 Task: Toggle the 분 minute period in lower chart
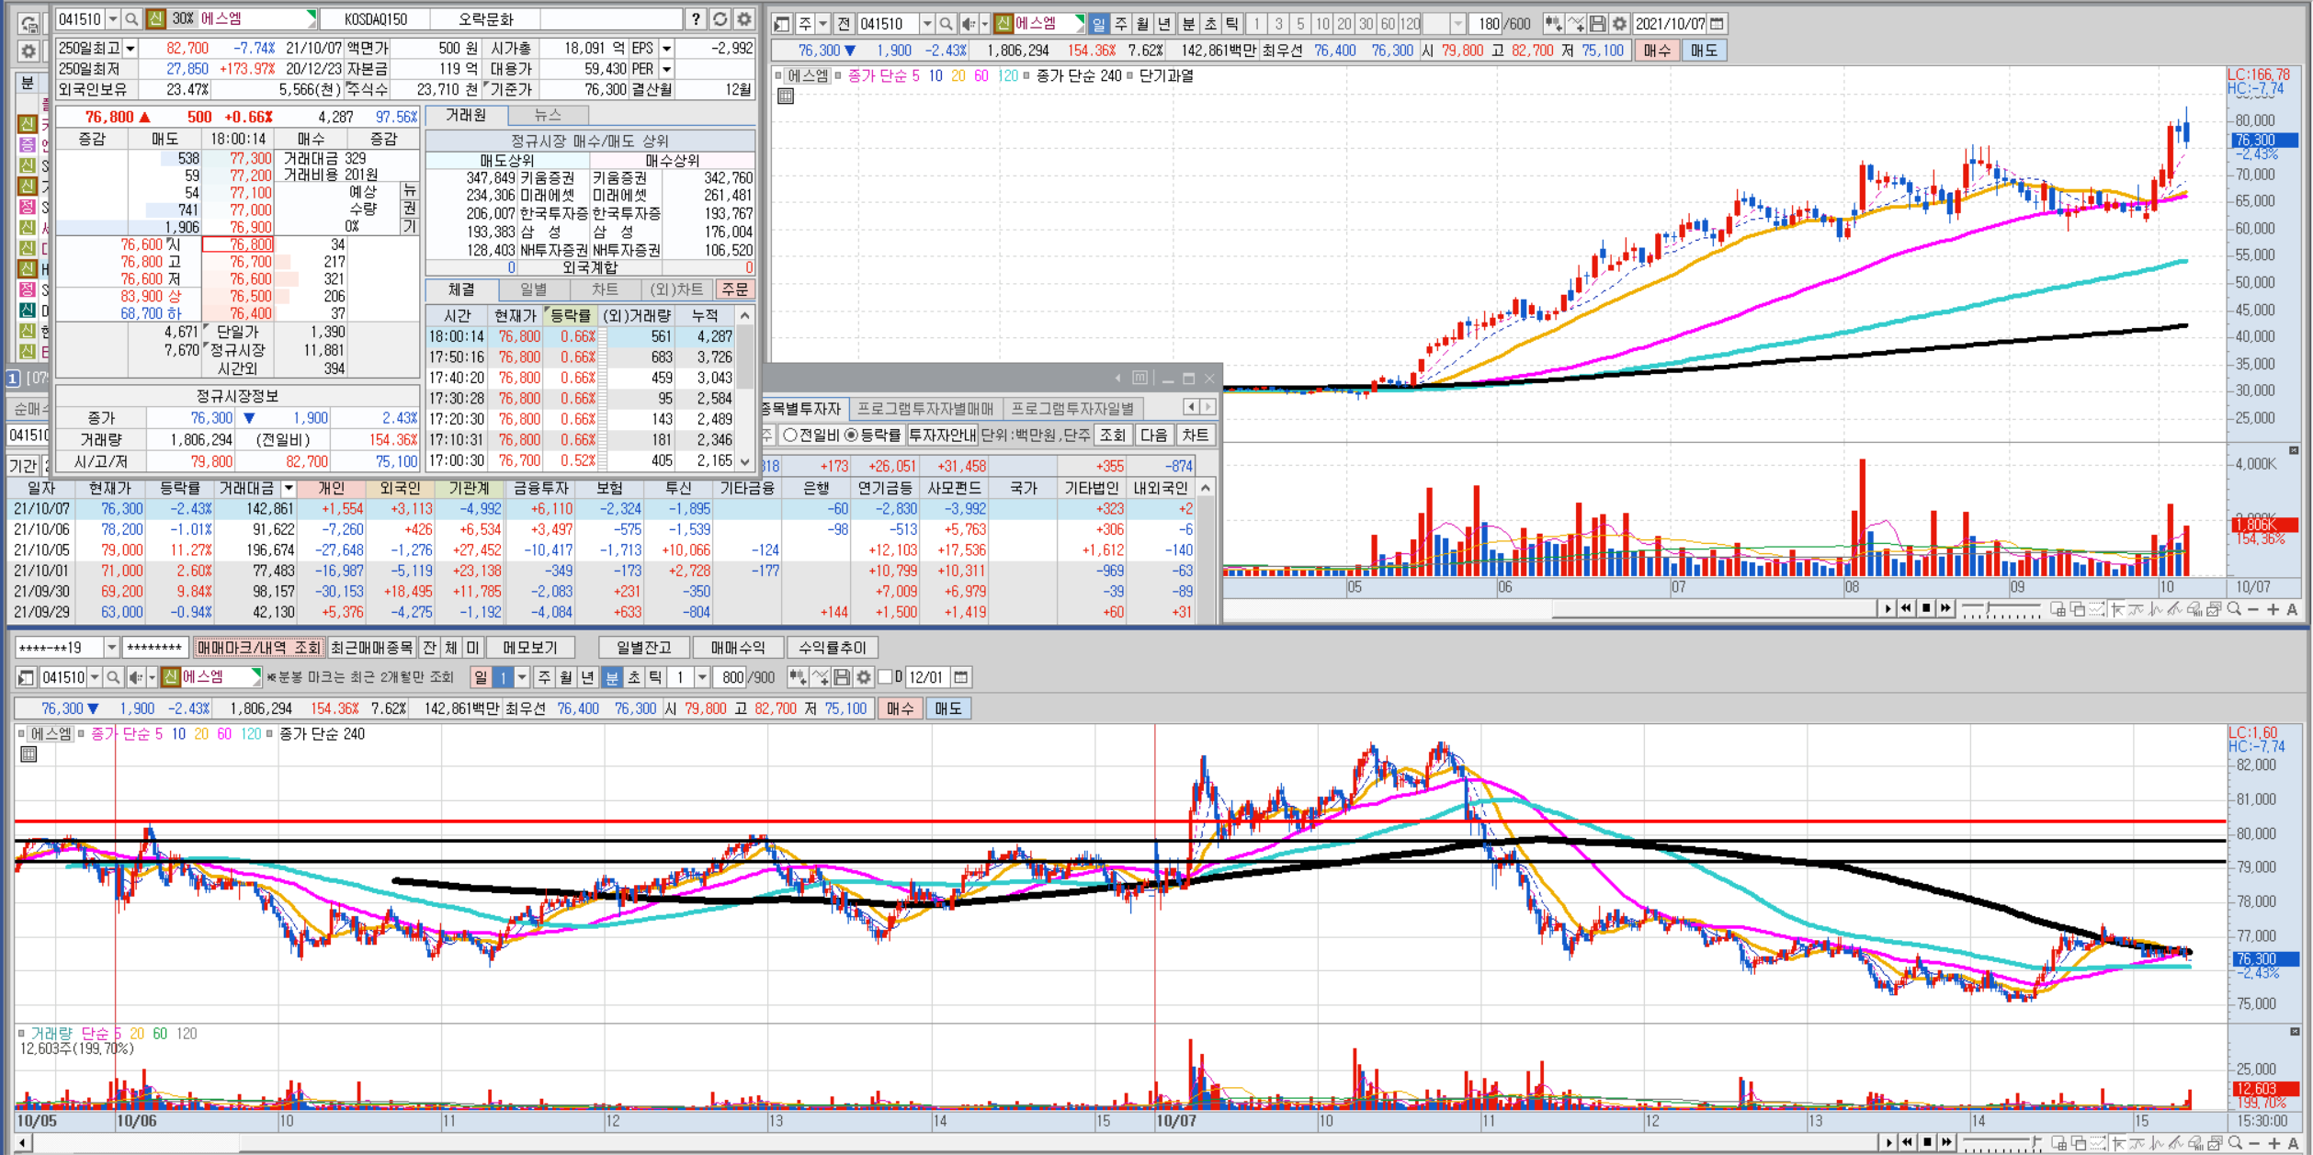tap(612, 678)
